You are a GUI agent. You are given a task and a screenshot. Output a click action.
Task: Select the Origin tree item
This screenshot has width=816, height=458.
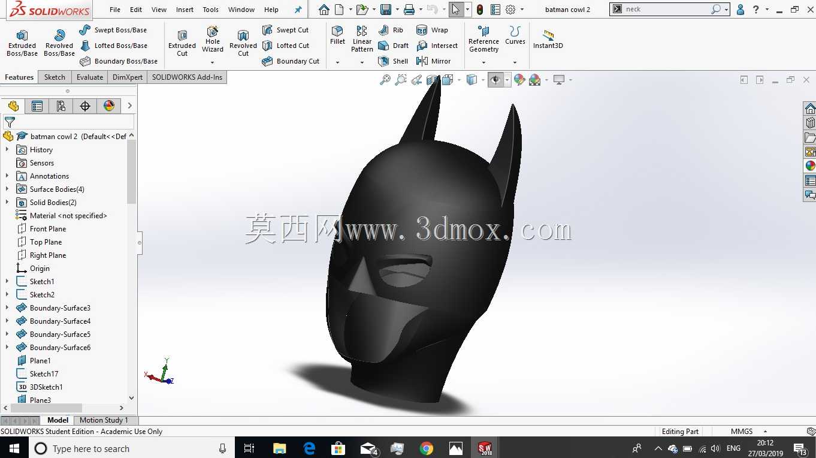[40, 269]
